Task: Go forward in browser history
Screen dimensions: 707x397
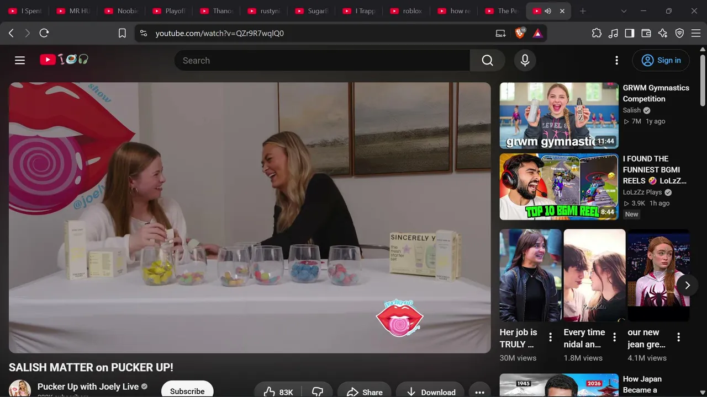Action: pos(28,33)
